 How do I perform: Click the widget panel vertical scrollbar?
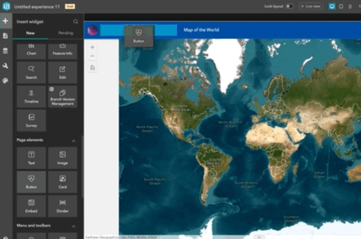[82, 164]
